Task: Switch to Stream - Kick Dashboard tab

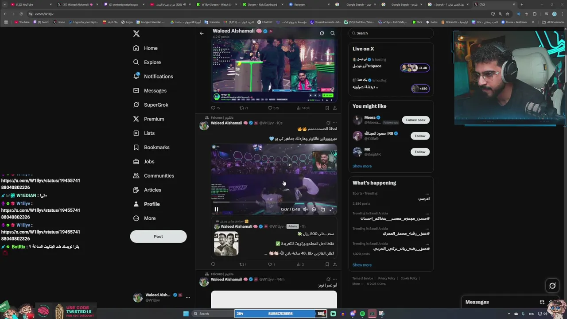Action: coord(262,4)
